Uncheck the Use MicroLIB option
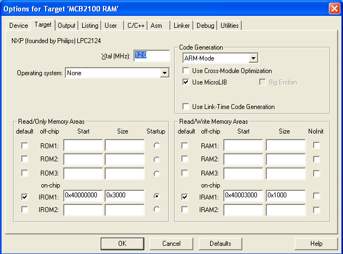The width and height of the screenshot is (343, 254). tap(186, 82)
